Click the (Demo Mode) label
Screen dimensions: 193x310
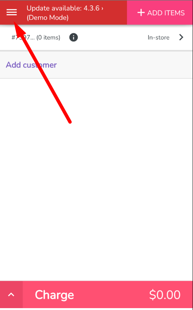pyautogui.click(x=47, y=18)
